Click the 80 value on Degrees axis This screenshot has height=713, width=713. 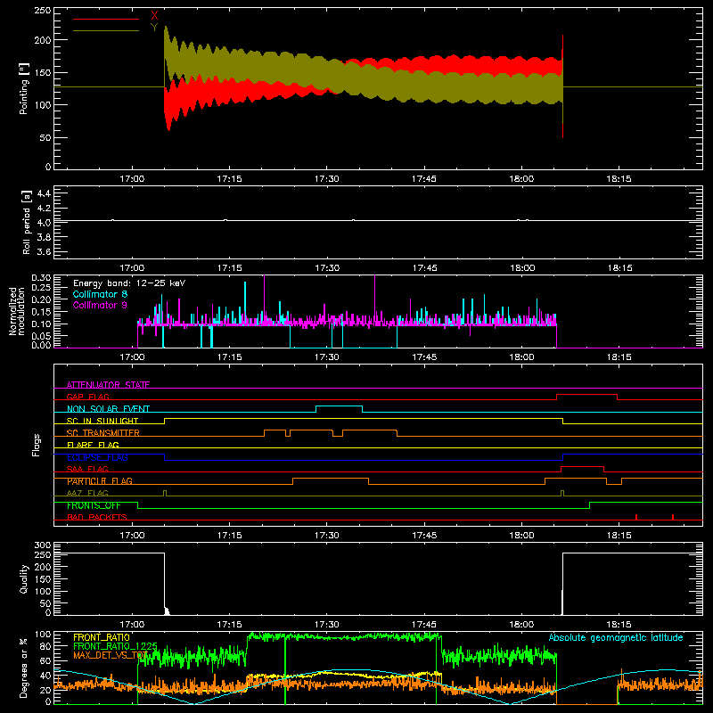[x=45, y=646]
